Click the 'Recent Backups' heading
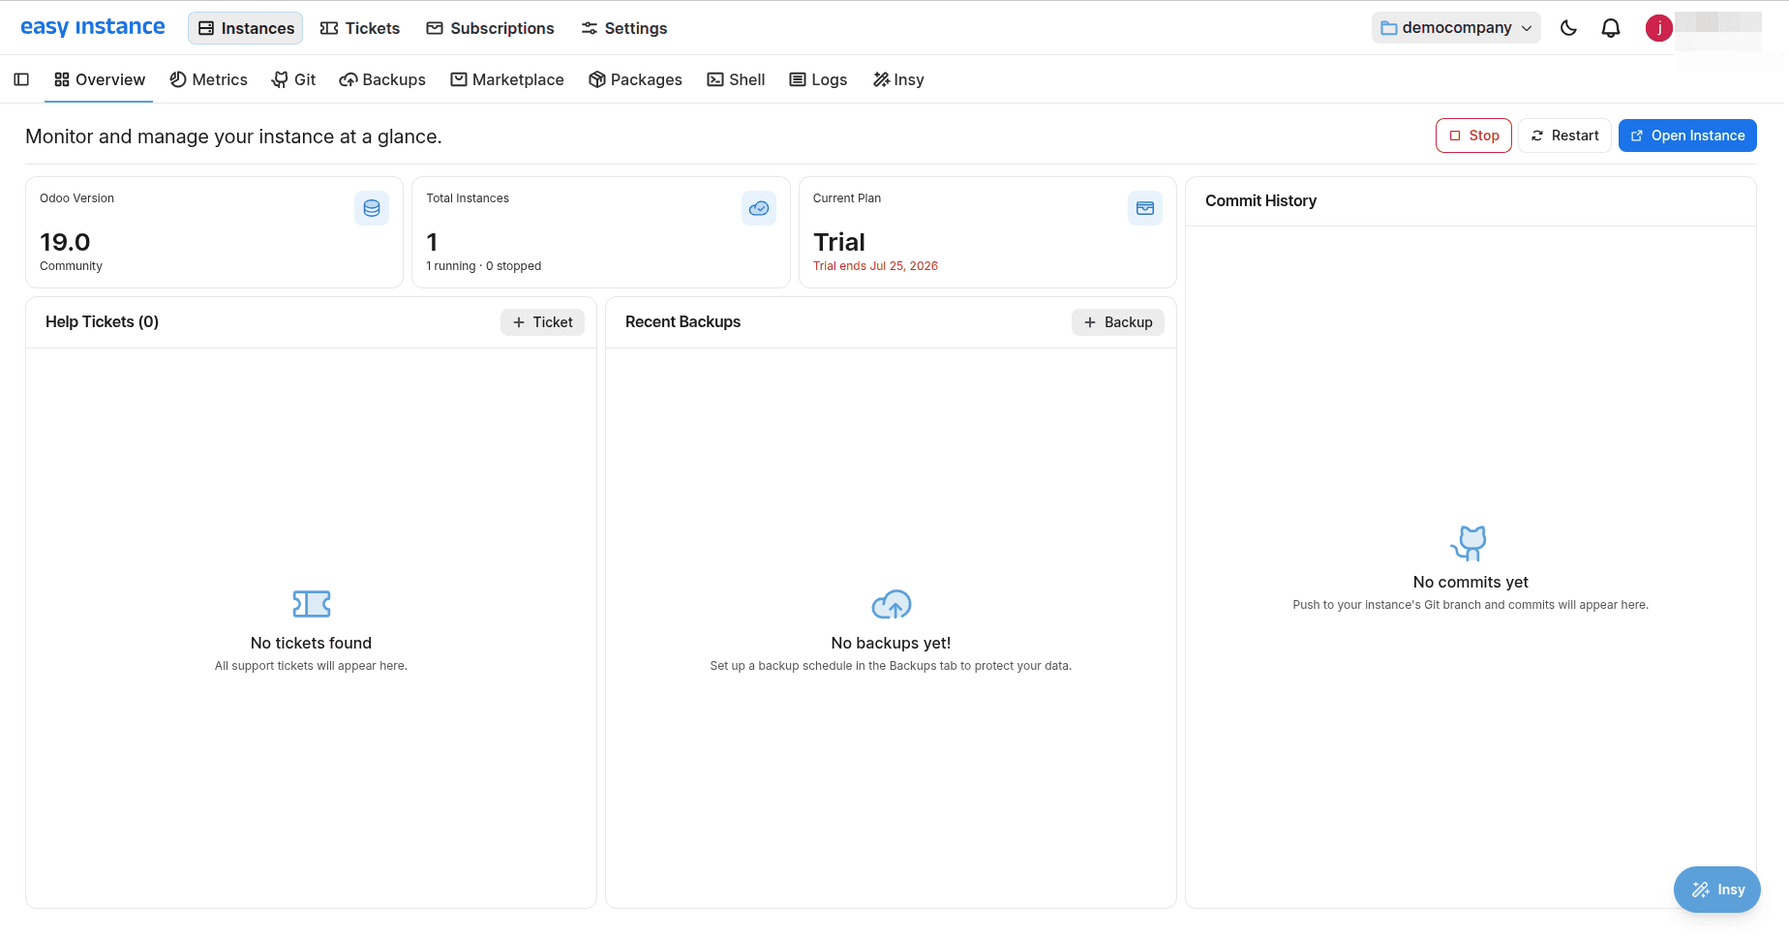1789x936 pixels. pos(682,321)
